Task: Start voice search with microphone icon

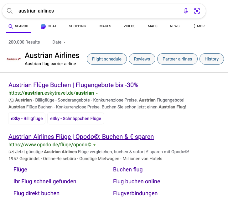Action: click(x=186, y=11)
